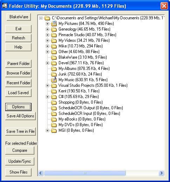Click the Show Files button
170x182 pixels.
coord(18,172)
